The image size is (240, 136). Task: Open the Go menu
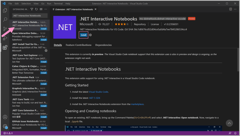pos(43,4)
